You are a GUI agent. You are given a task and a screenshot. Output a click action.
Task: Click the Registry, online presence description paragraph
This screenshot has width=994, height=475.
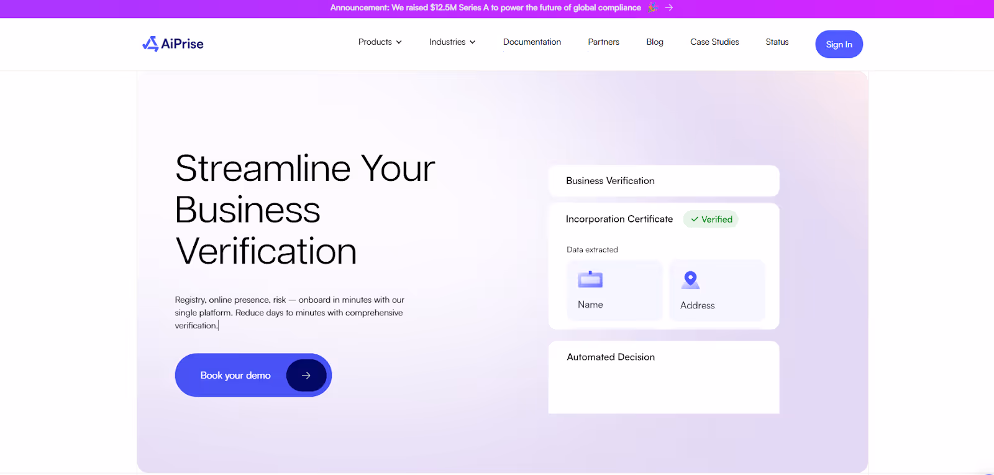290,313
